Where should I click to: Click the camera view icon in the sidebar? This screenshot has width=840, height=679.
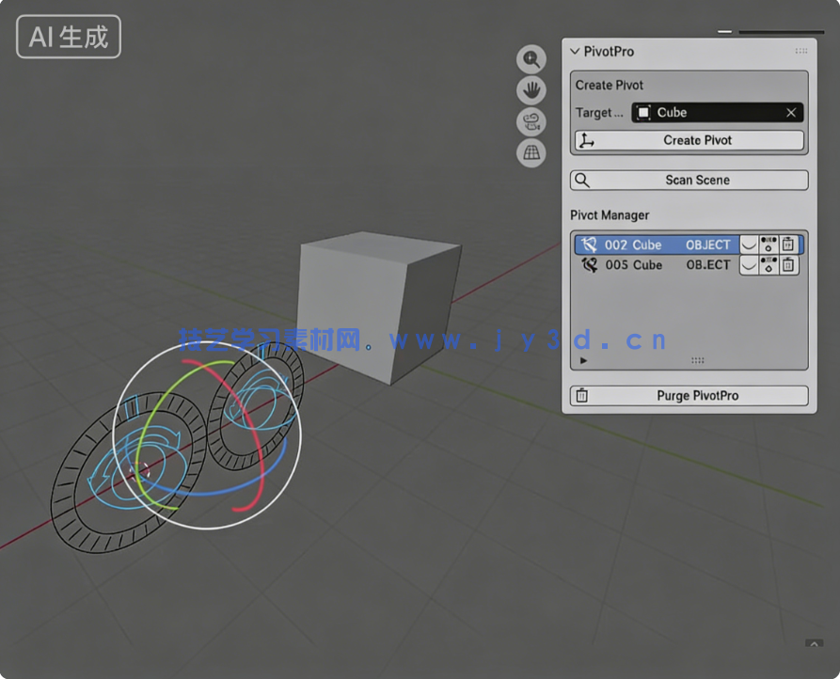tap(531, 121)
